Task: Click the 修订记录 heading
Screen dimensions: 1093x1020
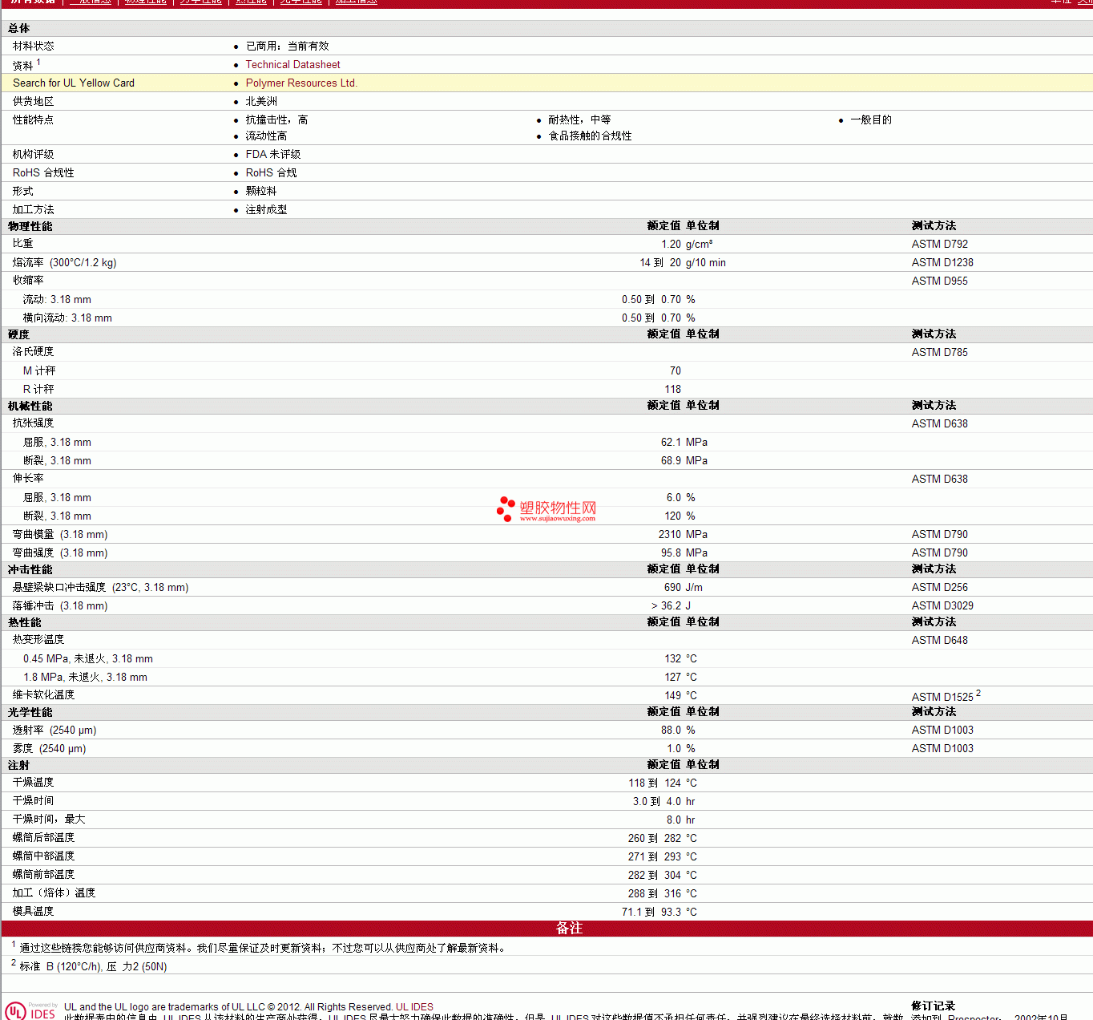Action: [x=934, y=1006]
